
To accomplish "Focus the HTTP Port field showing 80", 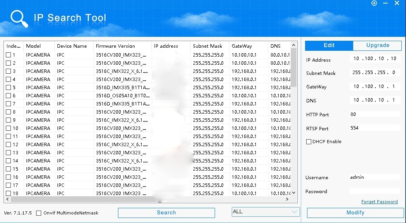I will (x=375, y=114).
